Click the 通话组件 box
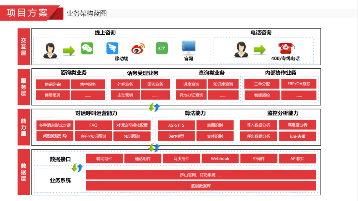Image resolution: width=358 pixels, height=201 pixels. (x=143, y=159)
